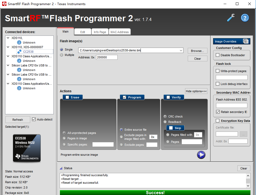The image size is (256, 195).
Task: Open help with the question mark icon
Action: point(245,18)
